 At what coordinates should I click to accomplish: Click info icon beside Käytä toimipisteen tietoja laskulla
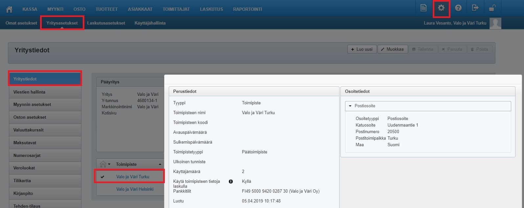pos(231,182)
